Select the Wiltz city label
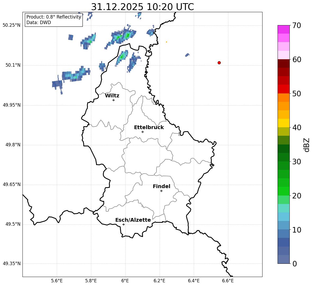The height and width of the screenshot is (286, 313). click(x=112, y=96)
